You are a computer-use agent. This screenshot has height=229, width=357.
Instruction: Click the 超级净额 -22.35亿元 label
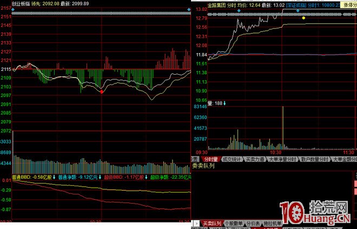click(170, 177)
